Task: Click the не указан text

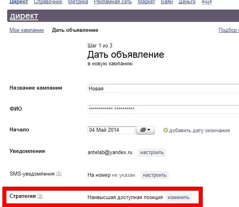Action: [123, 175]
